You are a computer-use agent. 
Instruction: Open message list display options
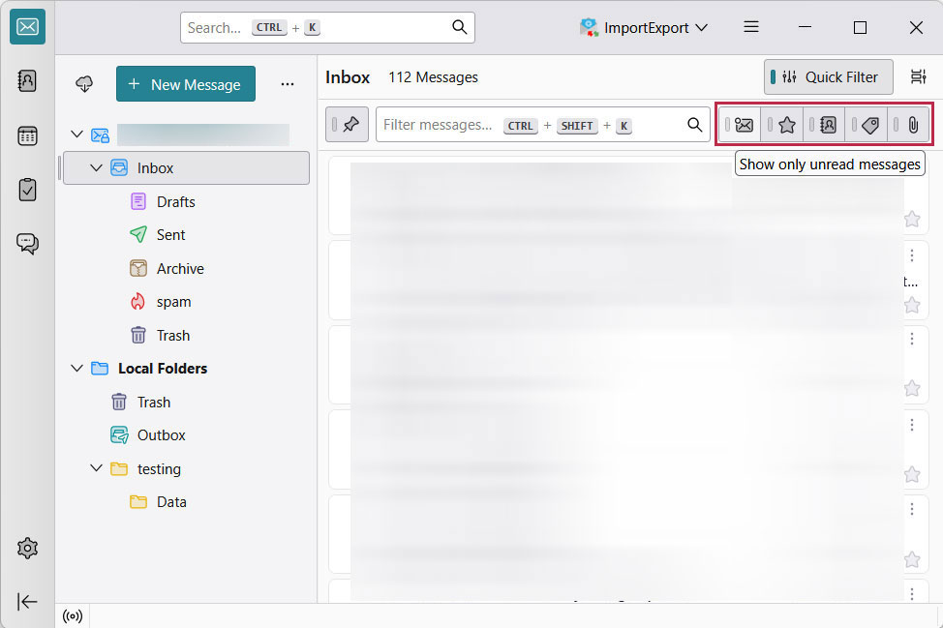(x=917, y=76)
